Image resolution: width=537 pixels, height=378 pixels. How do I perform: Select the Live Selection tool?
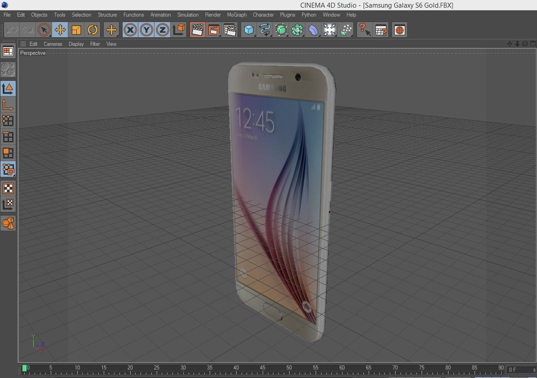[x=44, y=30]
